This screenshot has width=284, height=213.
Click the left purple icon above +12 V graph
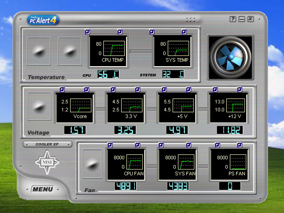(x=215, y=90)
